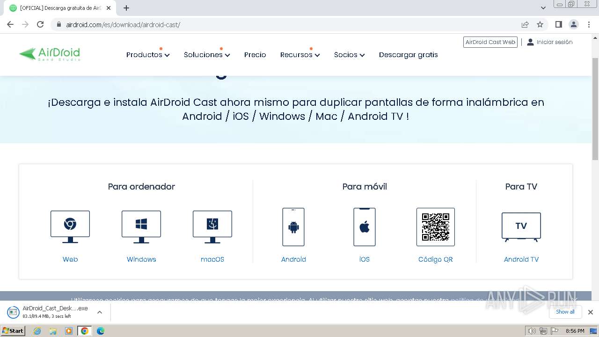Screen dimensions: 599x337
Task: Open AirDroid Cast Web button
Action: (490, 42)
